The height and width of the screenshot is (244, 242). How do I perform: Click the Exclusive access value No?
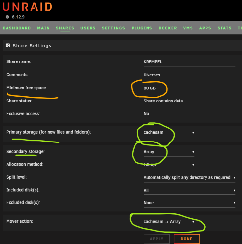pos(146,114)
